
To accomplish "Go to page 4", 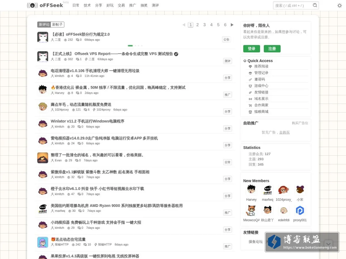I will click(x=211, y=25).
